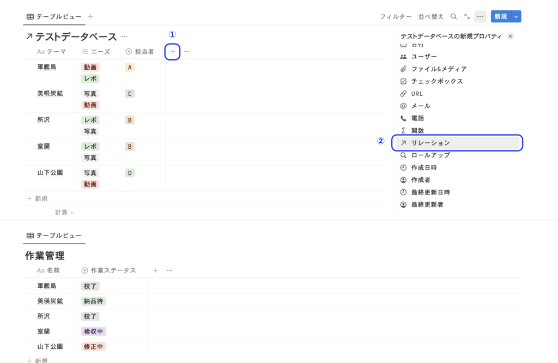The height and width of the screenshot is (363, 558).
Task: Click the table grid icon on the テーブルビュー tab
Action: coord(31,16)
